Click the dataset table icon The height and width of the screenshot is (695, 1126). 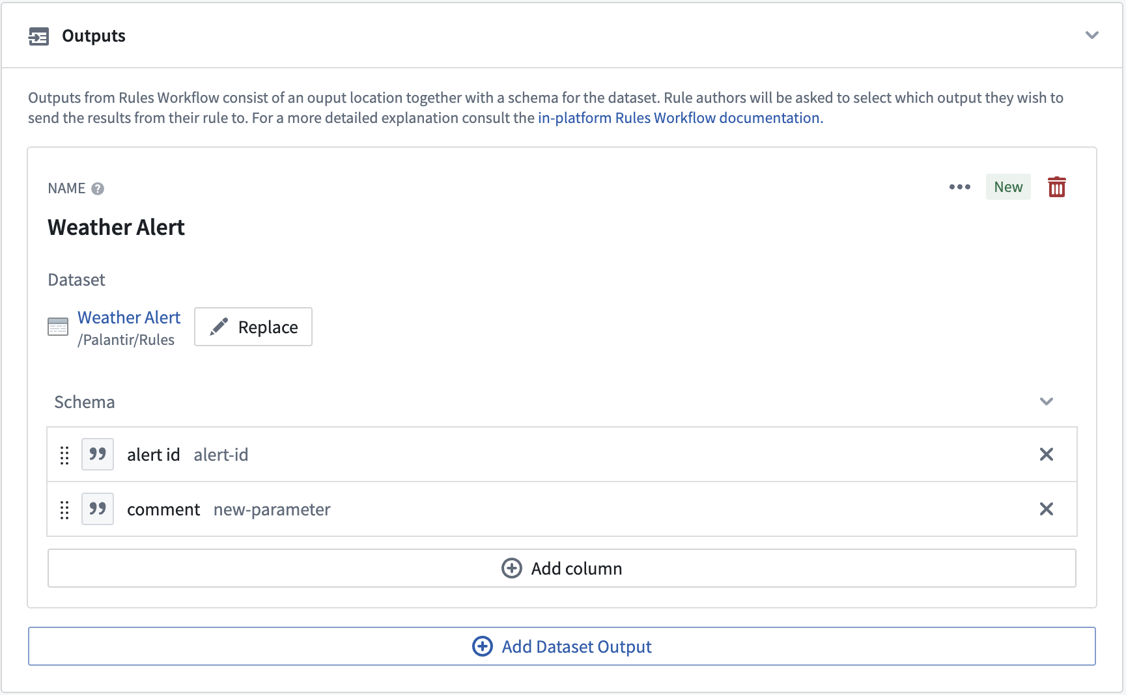[58, 327]
